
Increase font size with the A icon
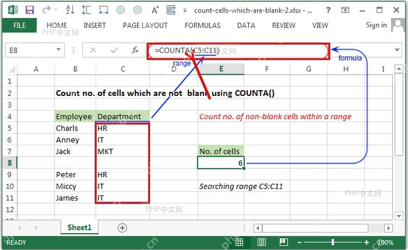(x=155, y=10)
